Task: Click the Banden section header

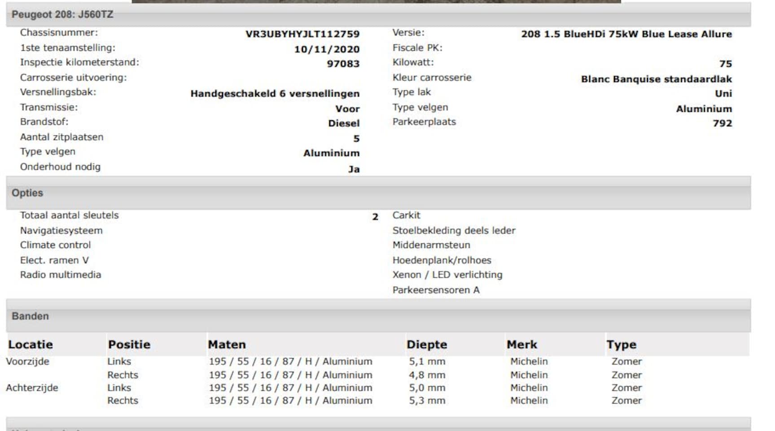Action: 30,316
